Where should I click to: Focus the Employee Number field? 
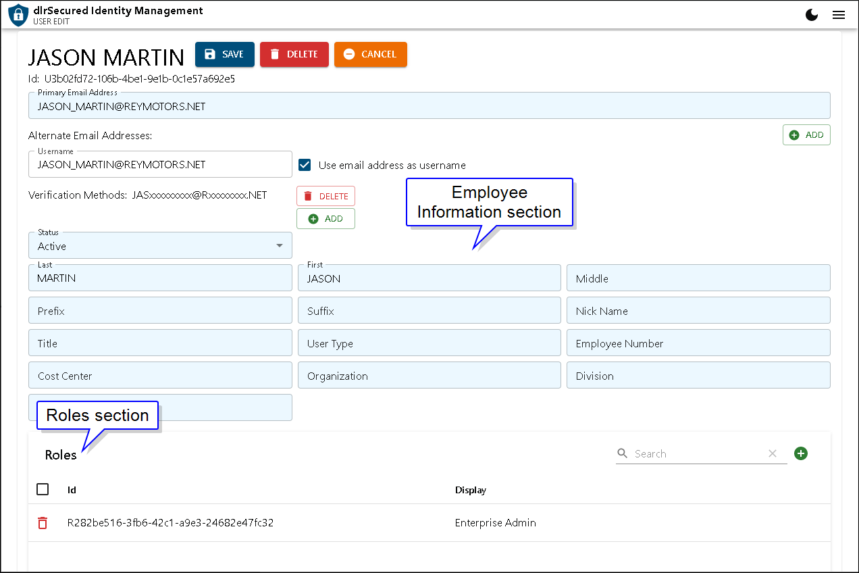(698, 343)
